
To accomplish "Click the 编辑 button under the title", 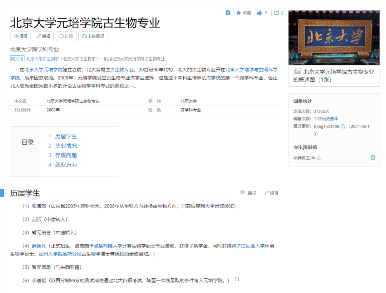I will pyautogui.click(x=43, y=36).
